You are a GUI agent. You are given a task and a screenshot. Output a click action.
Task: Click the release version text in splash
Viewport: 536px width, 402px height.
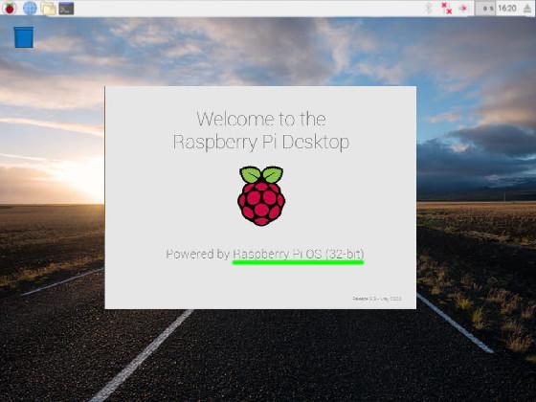tap(377, 299)
